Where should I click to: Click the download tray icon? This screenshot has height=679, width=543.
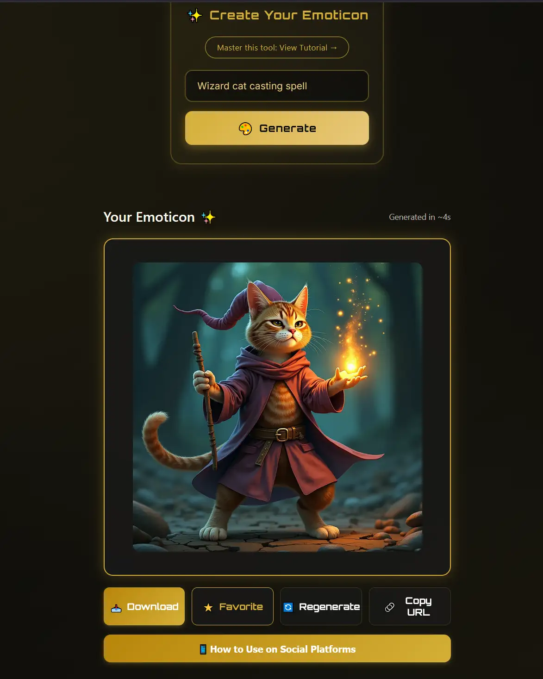coord(116,608)
